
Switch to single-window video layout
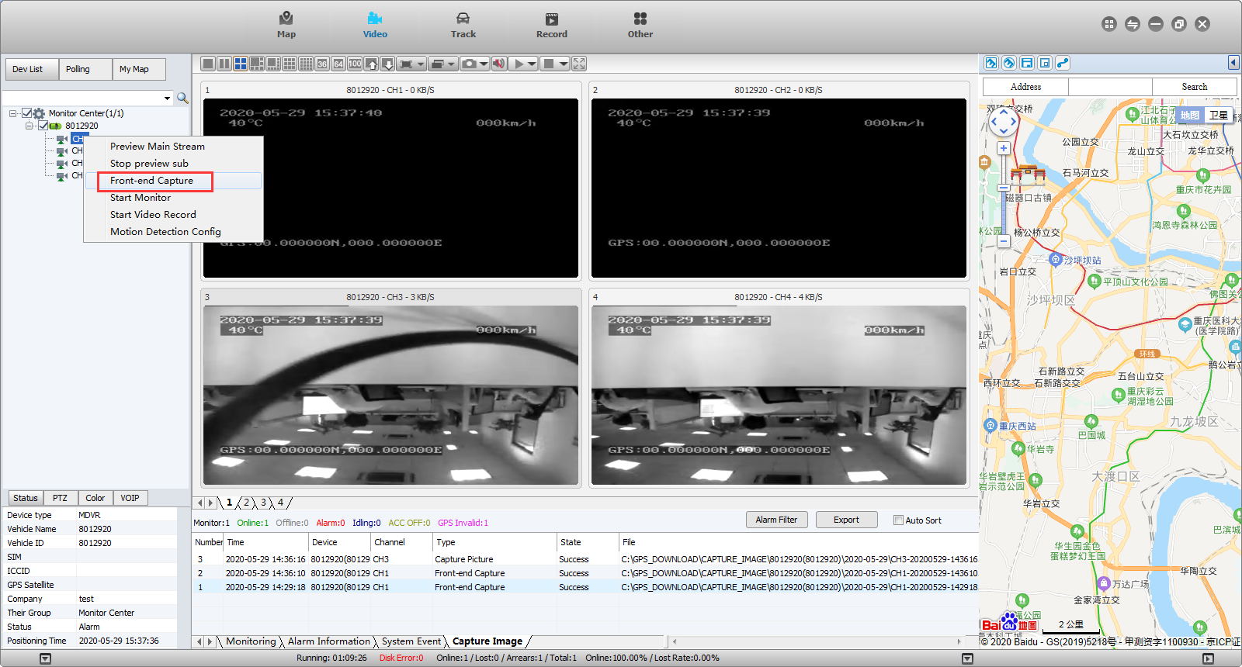pos(208,64)
